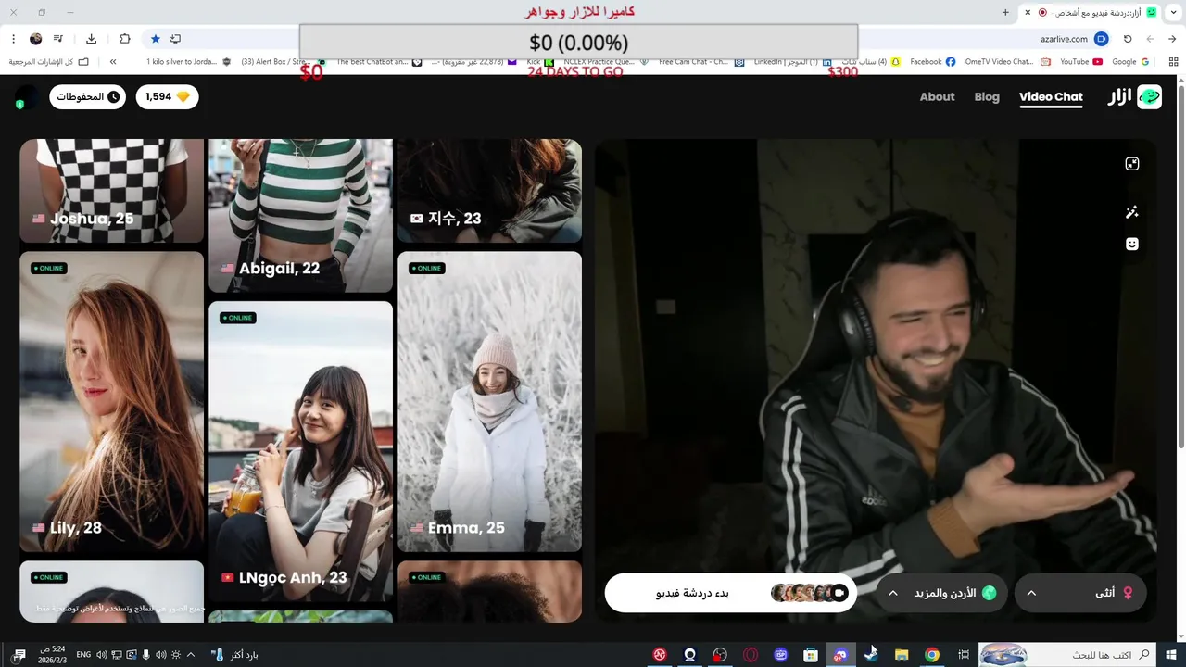Open File Explorer from the taskbar
Screen dimensions: 1186x667
pos(902,655)
